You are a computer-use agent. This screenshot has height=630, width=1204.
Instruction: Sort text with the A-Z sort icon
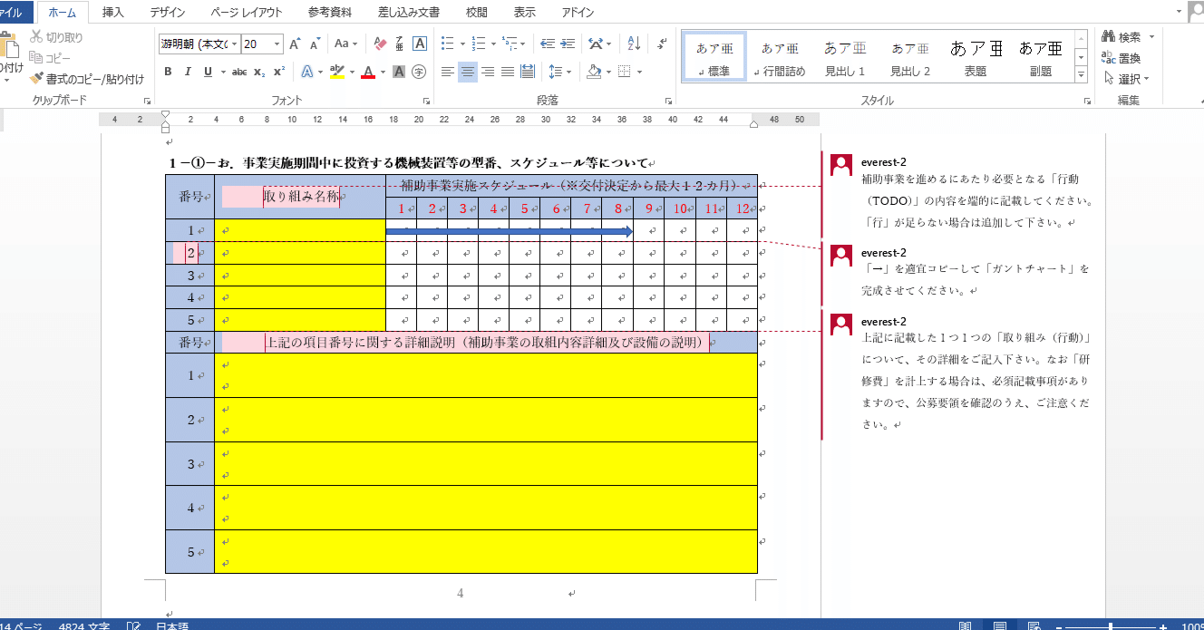pos(634,44)
